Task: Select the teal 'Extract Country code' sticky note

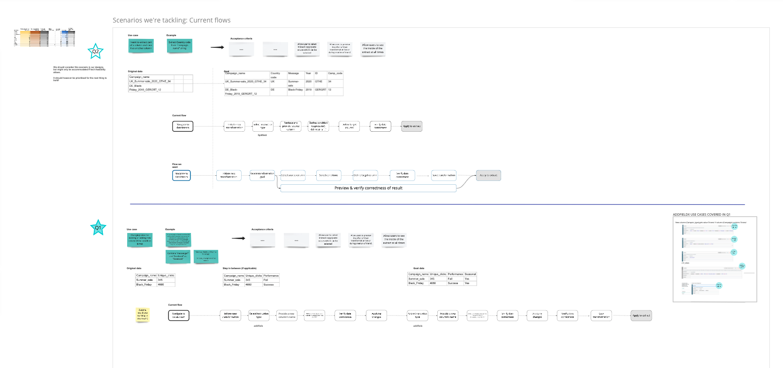Action: [180, 45]
